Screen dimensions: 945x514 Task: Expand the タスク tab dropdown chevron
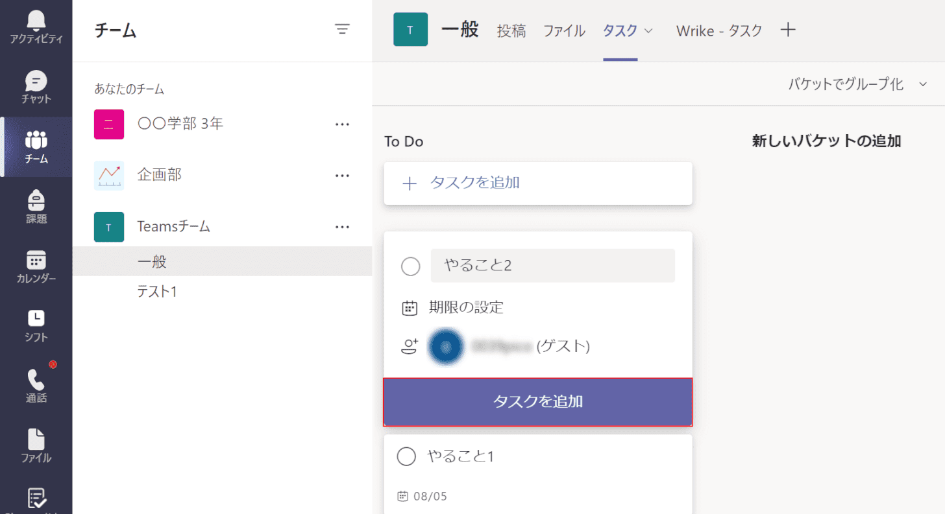coord(648,30)
